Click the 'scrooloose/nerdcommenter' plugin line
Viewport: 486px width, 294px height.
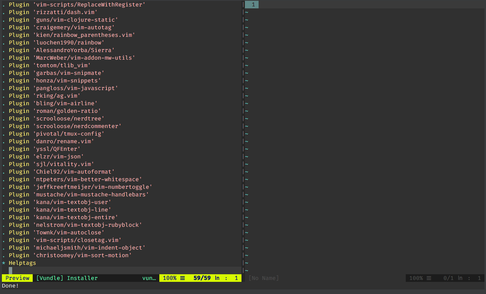tap(62, 126)
